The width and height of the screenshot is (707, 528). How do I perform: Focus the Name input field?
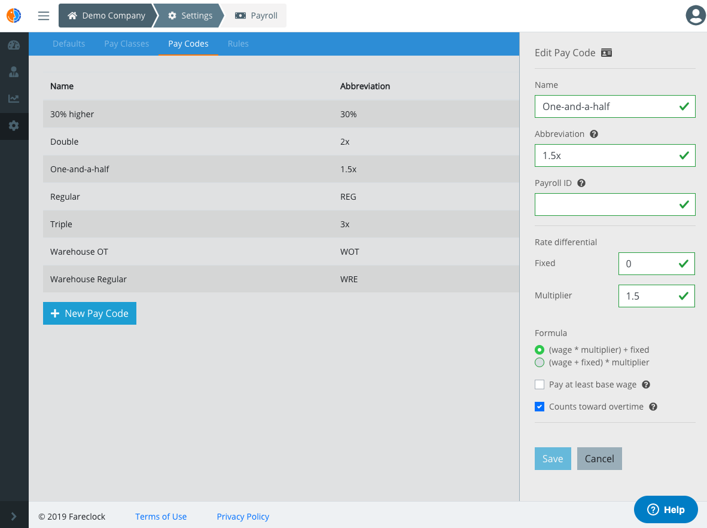pyautogui.click(x=615, y=106)
